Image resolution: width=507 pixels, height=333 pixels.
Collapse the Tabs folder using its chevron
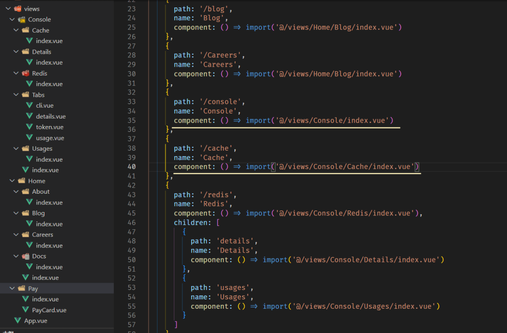(x=16, y=95)
